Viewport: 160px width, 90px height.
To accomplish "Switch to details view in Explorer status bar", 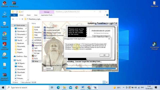I will point(104,82).
